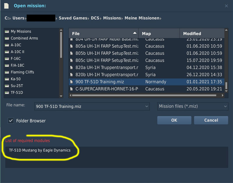
Task: Click the file list vertical scrollbar thumb
Action: tap(226, 86)
